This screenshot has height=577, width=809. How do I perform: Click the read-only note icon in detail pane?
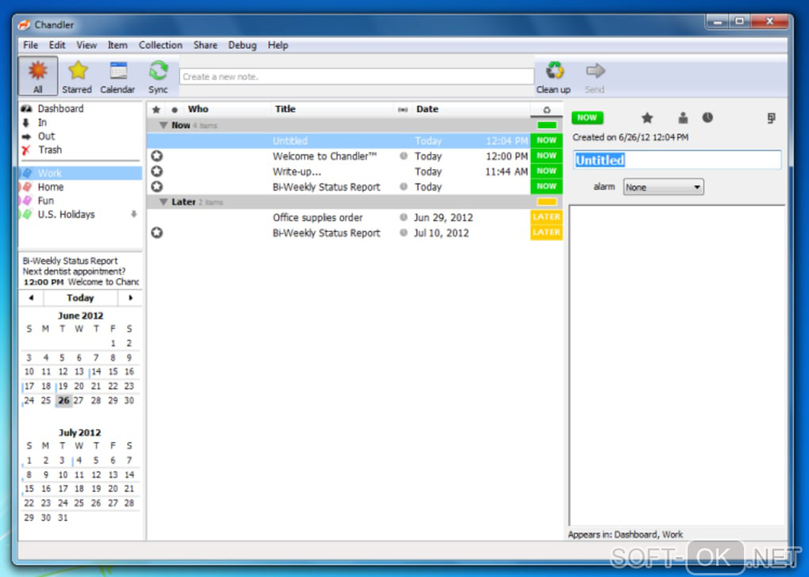click(771, 118)
